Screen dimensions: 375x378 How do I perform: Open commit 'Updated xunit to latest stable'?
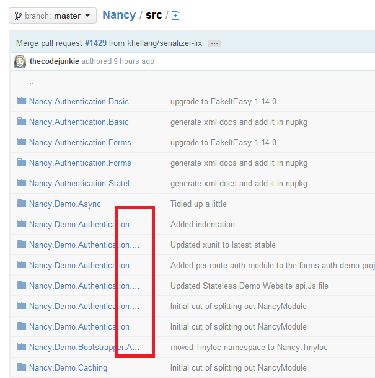click(223, 245)
